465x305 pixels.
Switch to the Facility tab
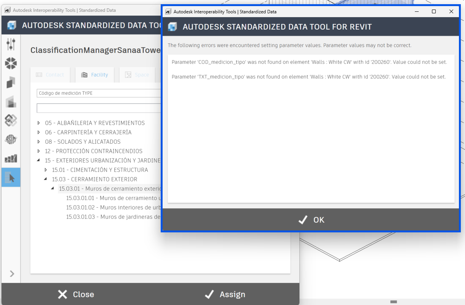click(95, 75)
